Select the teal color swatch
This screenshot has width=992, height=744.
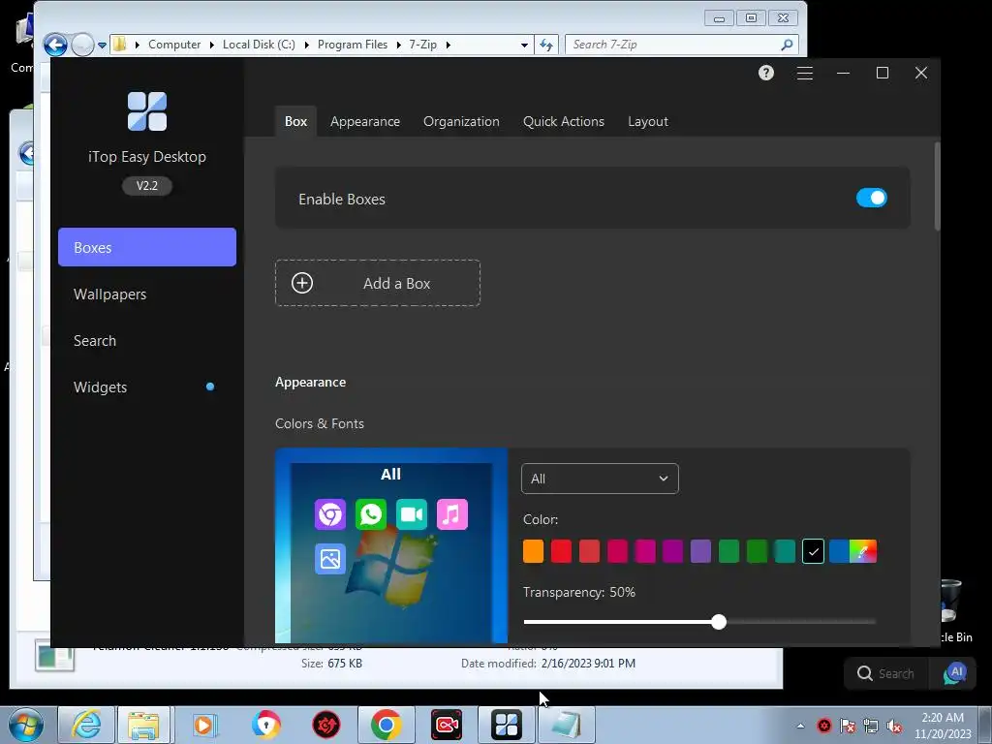click(x=785, y=551)
